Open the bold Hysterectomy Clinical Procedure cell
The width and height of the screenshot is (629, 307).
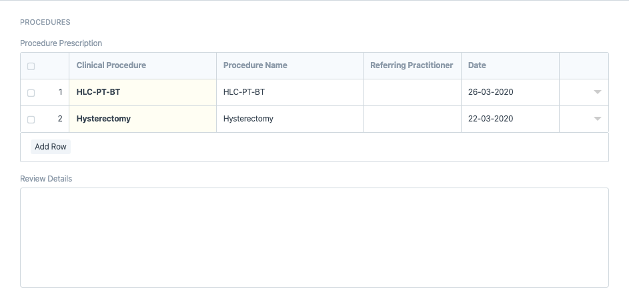pos(142,119)
